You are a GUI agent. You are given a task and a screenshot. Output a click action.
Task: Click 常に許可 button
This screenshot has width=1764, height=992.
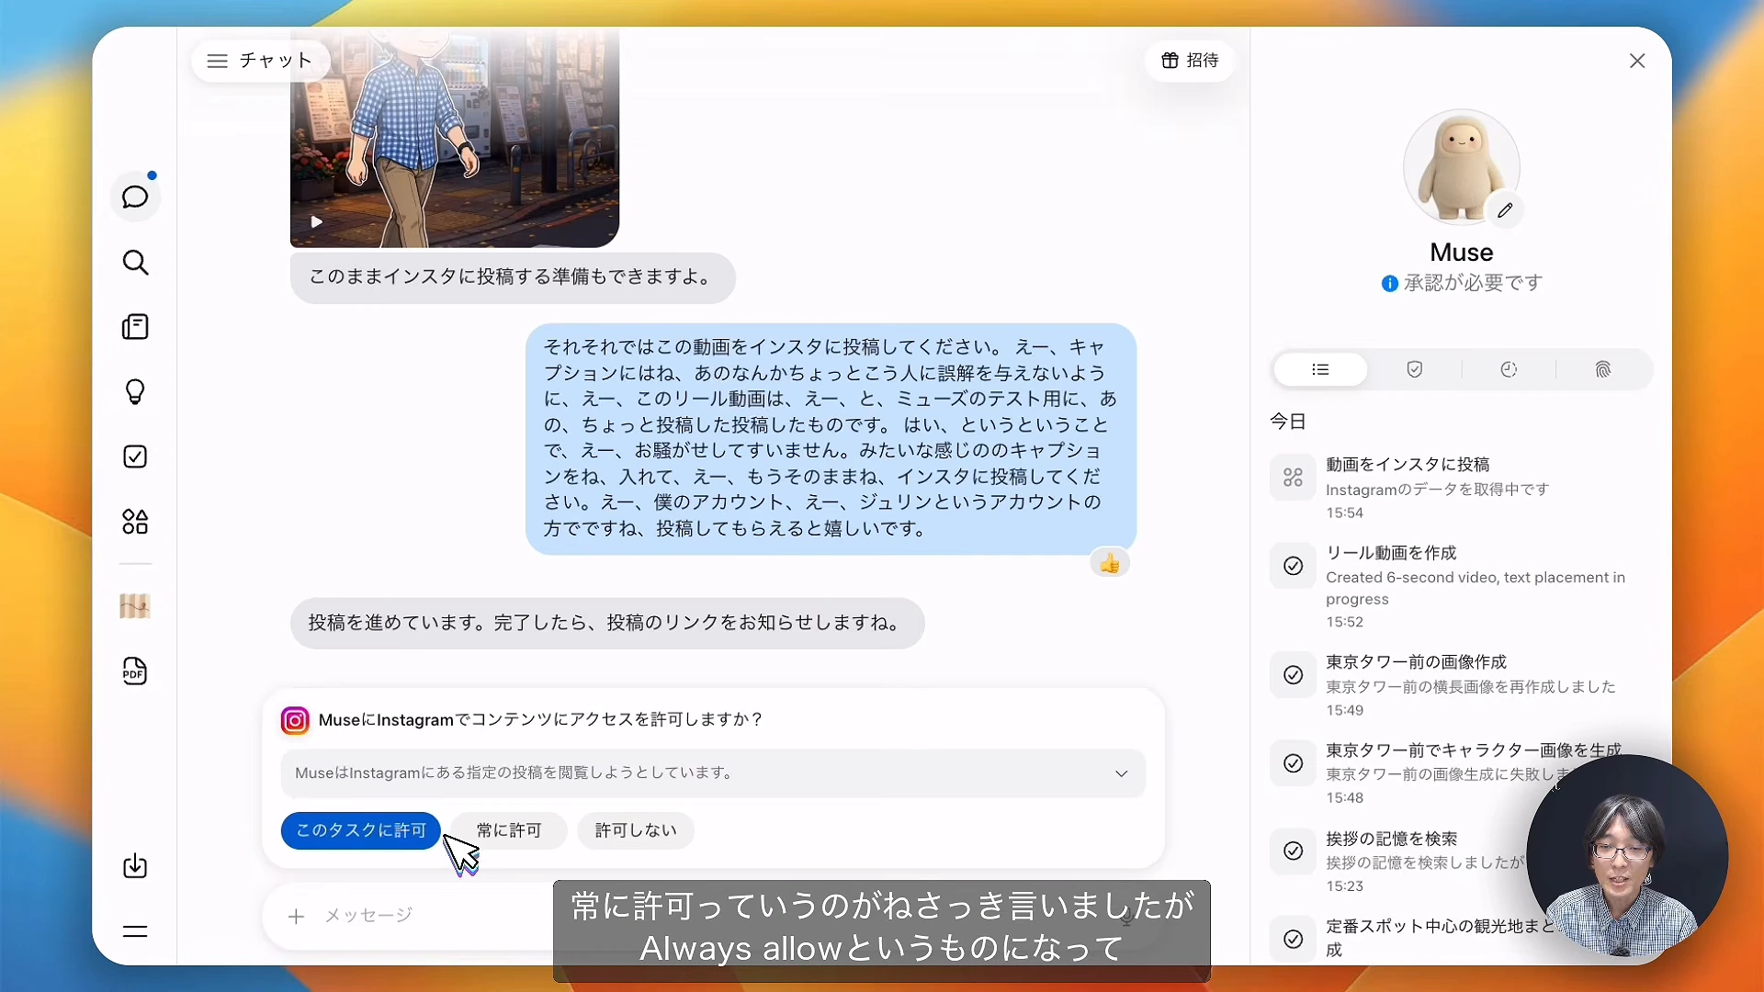[x=509, y=830]
